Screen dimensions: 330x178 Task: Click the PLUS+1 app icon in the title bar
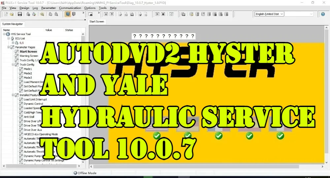point(3,3)
